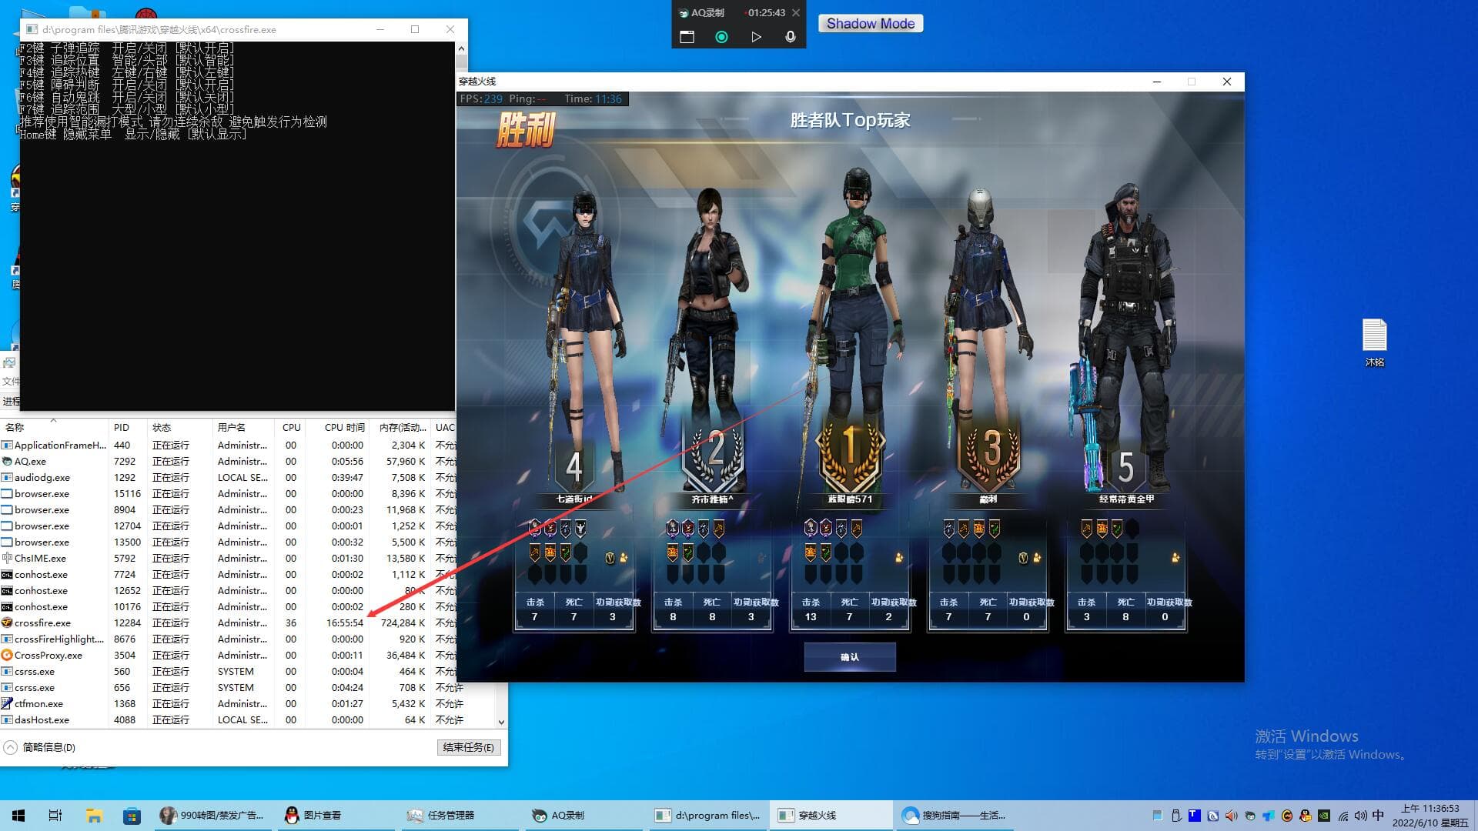
Task: Click the CrossProxy.exe process icon
Action: click(x=7, y=655)
